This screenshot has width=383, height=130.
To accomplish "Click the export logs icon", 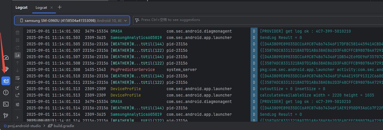I will 18,95.
